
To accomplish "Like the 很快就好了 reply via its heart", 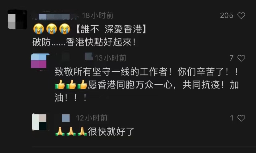I will [x=241, y=118].
